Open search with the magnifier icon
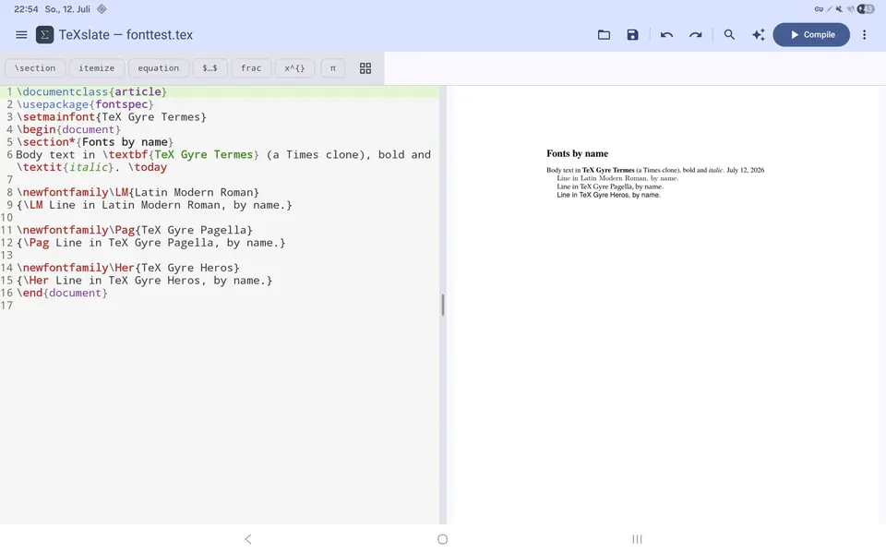 click(729, 35)
